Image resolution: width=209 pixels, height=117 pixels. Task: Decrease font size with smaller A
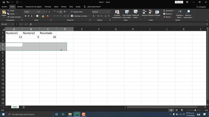pyautogui.click(x=49, y=12)
